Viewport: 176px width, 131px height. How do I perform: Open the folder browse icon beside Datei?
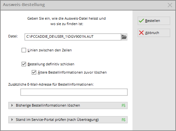click(x=124, y=37)
